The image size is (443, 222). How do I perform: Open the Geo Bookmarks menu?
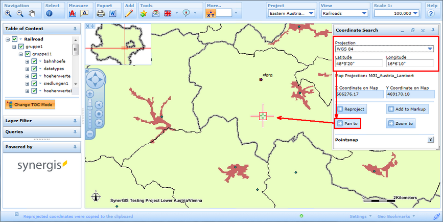396,216
